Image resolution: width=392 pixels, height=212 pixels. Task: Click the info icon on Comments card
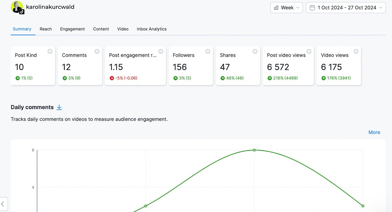click(97, 51)
